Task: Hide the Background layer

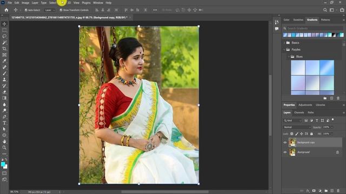Action: 285,152
